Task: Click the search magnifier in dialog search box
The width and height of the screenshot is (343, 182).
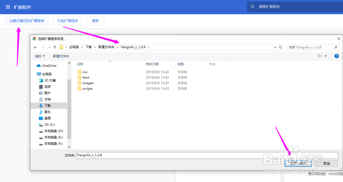Action: coord(336,47)
